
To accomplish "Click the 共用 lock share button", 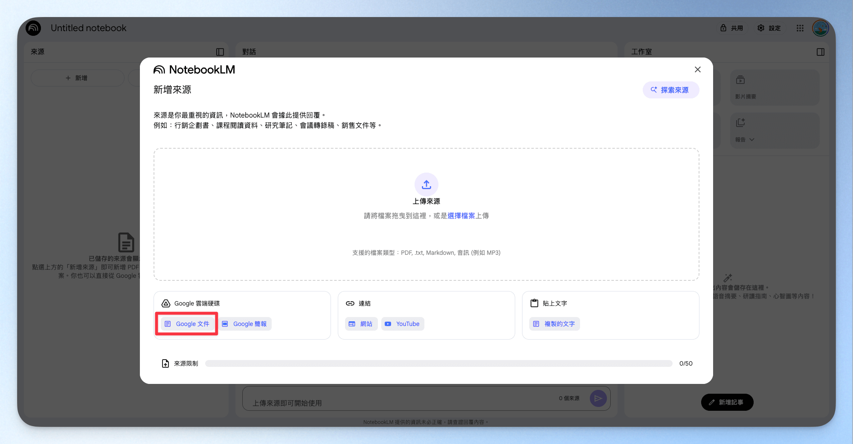I will click(x=732, y=28).
